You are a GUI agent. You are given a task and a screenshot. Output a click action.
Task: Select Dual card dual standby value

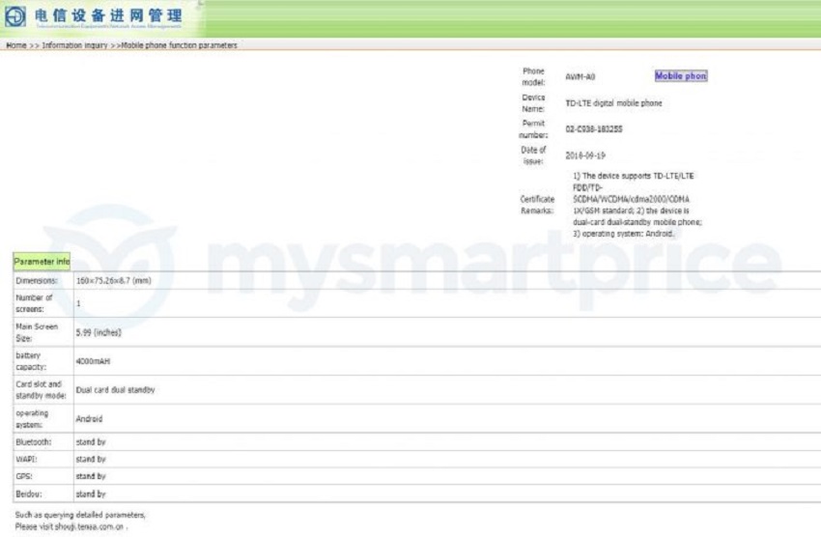115,390
